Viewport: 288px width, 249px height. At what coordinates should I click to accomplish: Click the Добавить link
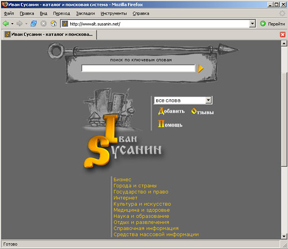coord(171,111)
